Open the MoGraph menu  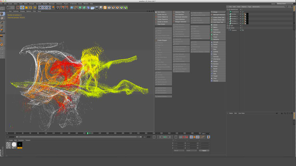coord(51,4)
